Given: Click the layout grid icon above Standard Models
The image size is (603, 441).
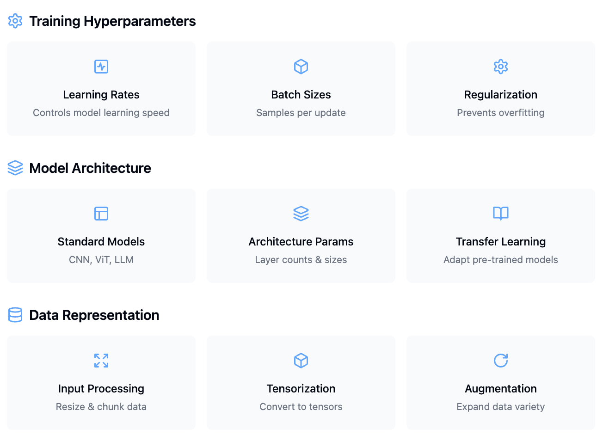Looking at the screenshot, I should (101, 214).
